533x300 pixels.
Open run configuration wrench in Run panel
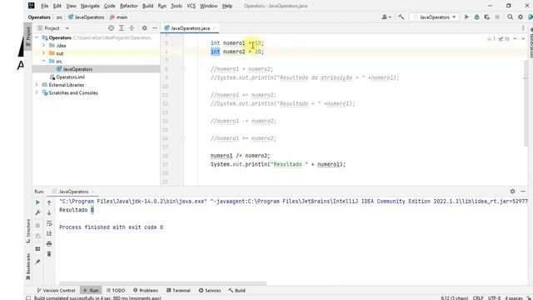click(x=37, y=212)
